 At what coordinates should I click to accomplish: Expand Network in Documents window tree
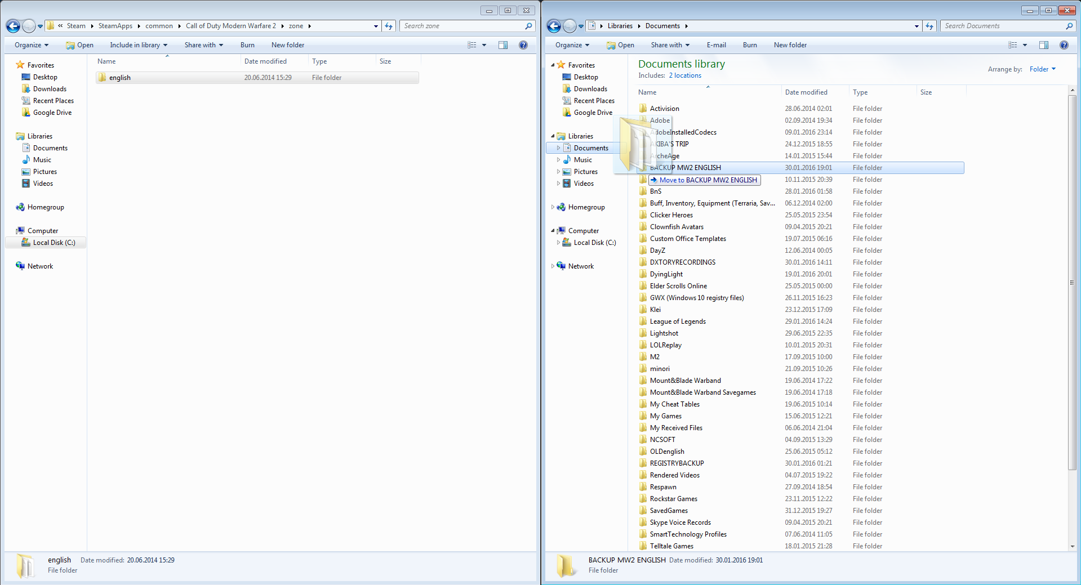coord(553,266)
